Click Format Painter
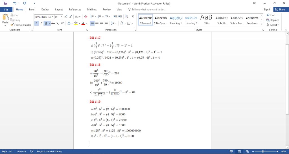 (21, 25)
